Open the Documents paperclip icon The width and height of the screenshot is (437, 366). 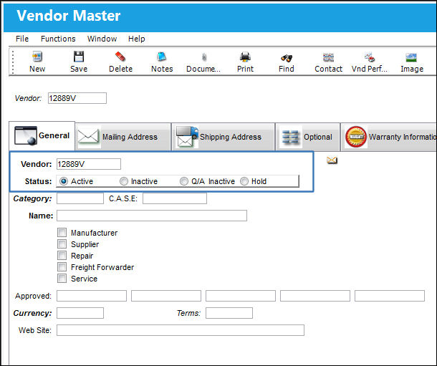203,57
